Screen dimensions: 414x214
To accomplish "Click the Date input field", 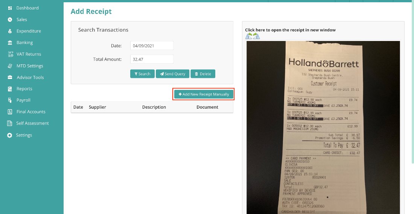I will click(x=152, y=46).
